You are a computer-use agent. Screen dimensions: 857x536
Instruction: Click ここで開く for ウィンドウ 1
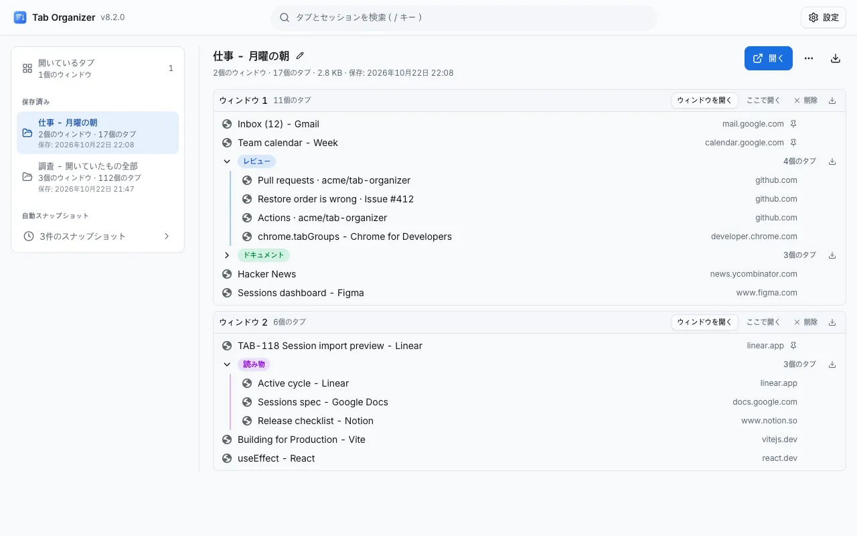click(763, 100)
